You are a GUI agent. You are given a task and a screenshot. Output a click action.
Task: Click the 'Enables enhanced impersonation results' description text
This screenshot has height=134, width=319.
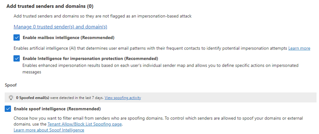[x=160, y=69]
